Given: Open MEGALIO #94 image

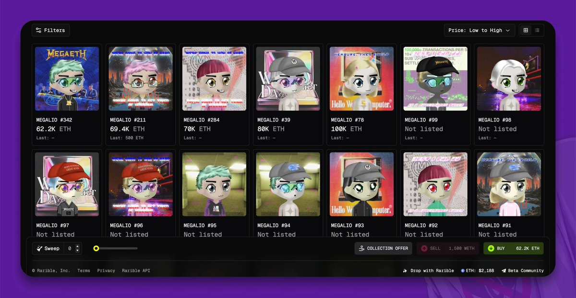Looking at the screenshot, I should click(288, 184).
